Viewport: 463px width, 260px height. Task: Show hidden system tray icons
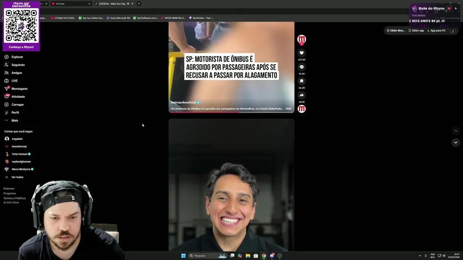(x=420, y=256)
